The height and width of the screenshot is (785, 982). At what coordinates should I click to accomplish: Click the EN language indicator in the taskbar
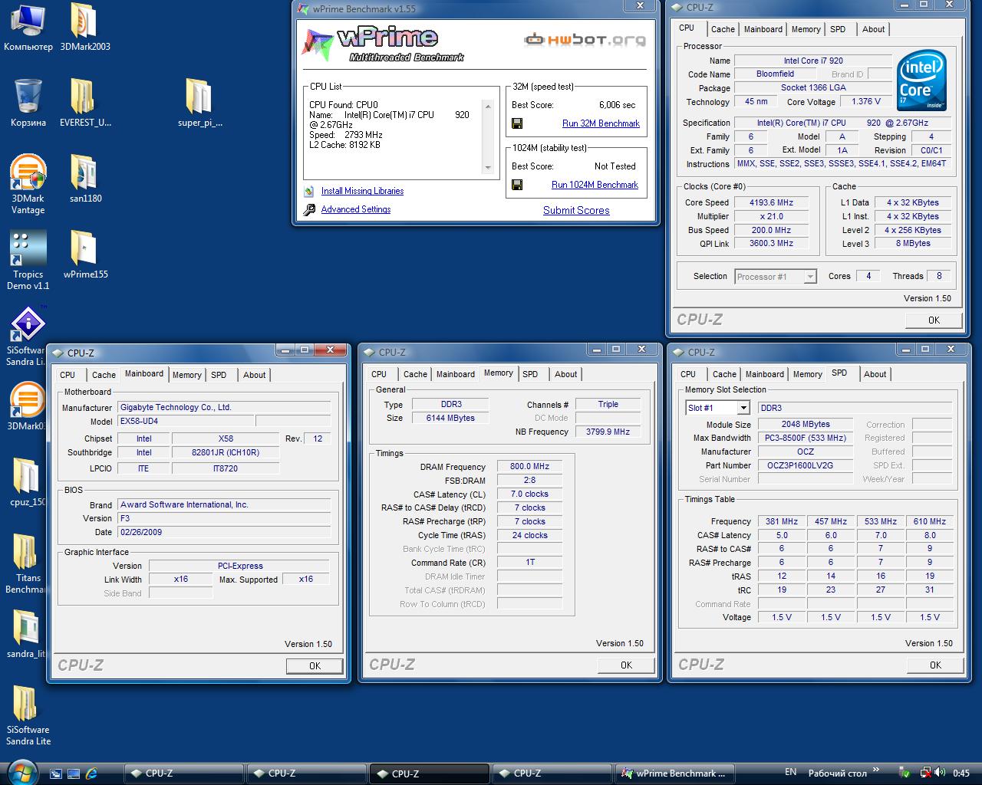tap(791, 772)
